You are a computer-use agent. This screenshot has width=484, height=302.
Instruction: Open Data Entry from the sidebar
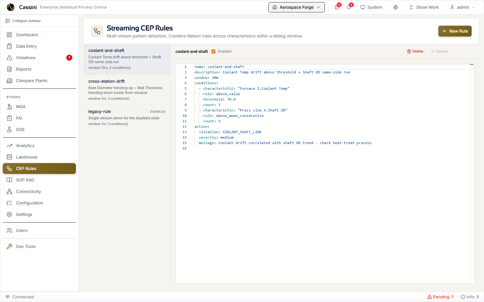pos(39,46)
